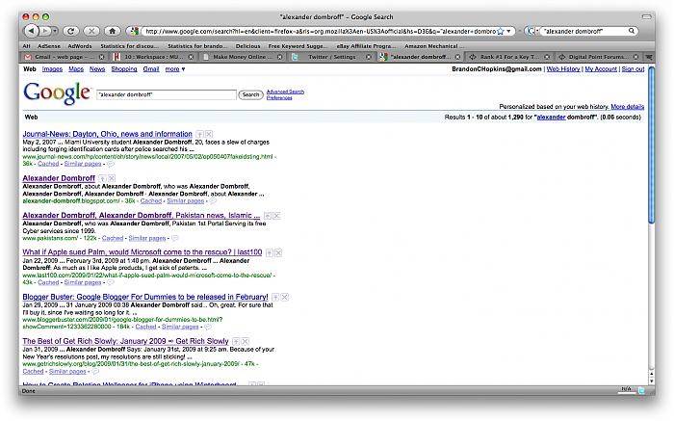
Task: Open the back/forward history dropdown arrow
Action: pyautogui.click(x=55, y=31)
